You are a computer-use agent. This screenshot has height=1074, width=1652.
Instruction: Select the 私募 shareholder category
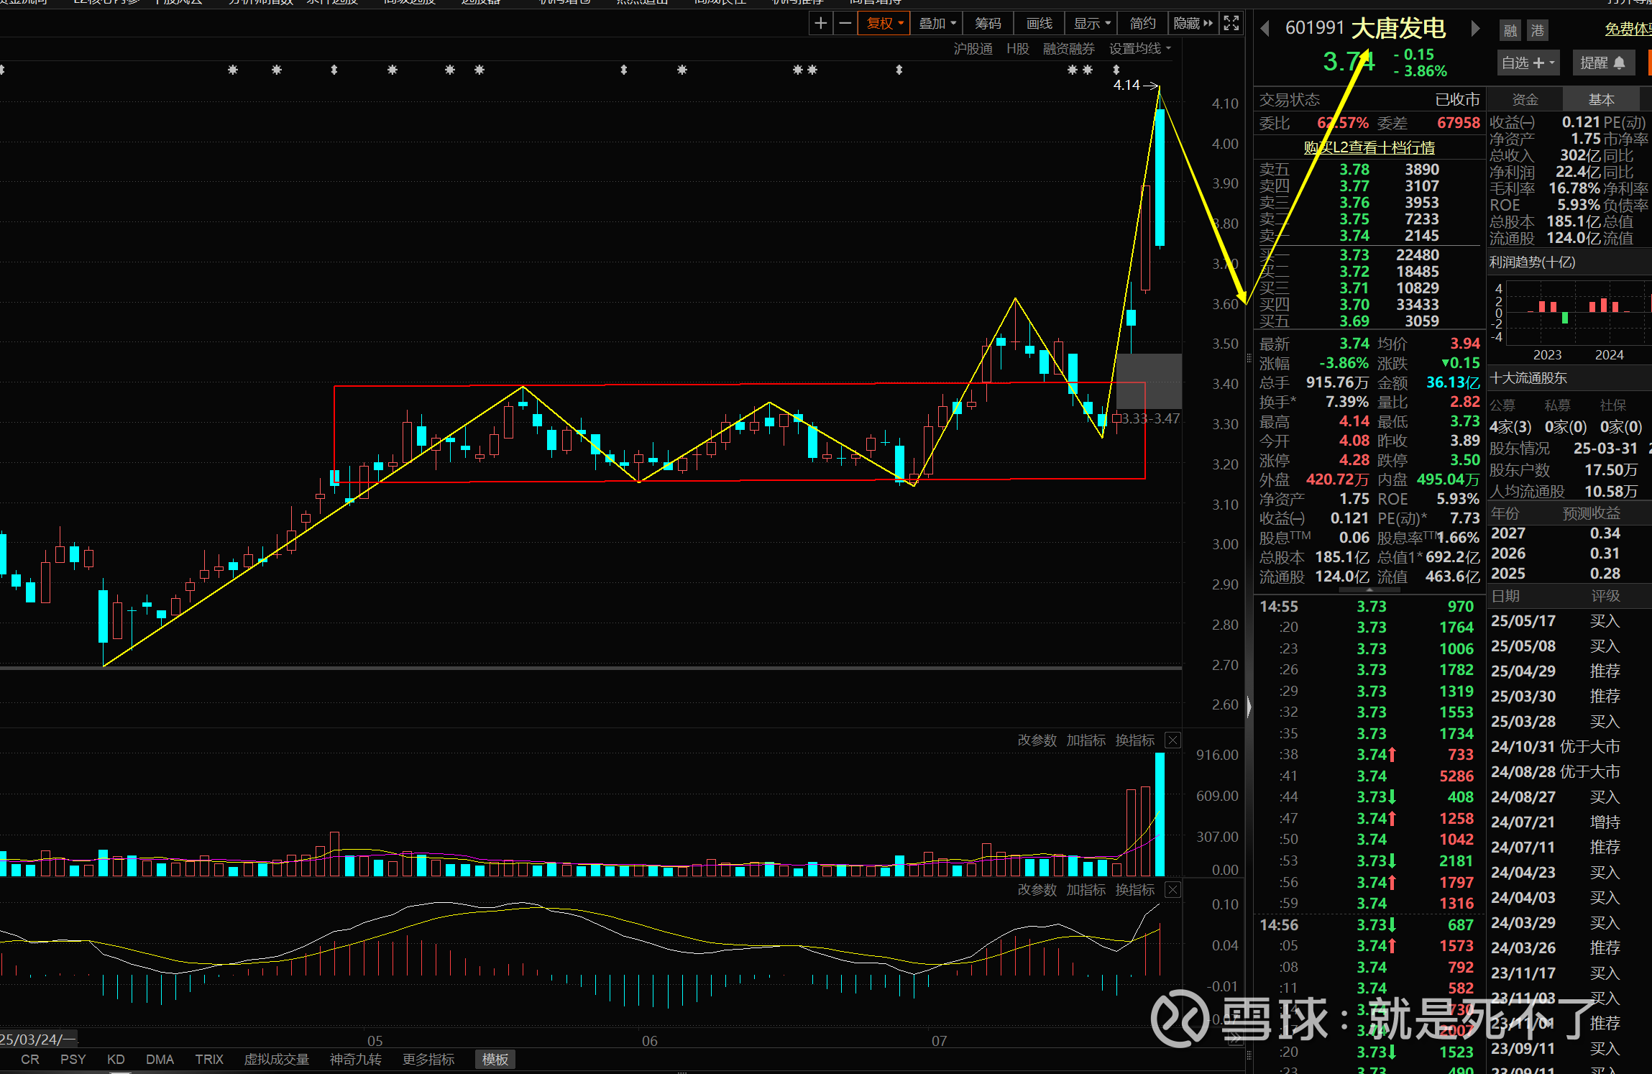pyautogui.click(x=1558, y=405)
